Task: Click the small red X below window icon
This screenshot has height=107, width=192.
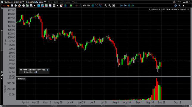Action: point(1,5)
